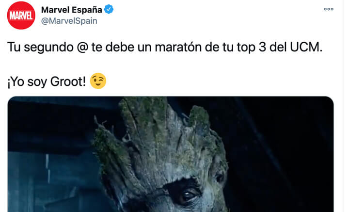
Task: Click the "@" symbol in tweet text
Action: pyautogui.click(x=82, y=47)
